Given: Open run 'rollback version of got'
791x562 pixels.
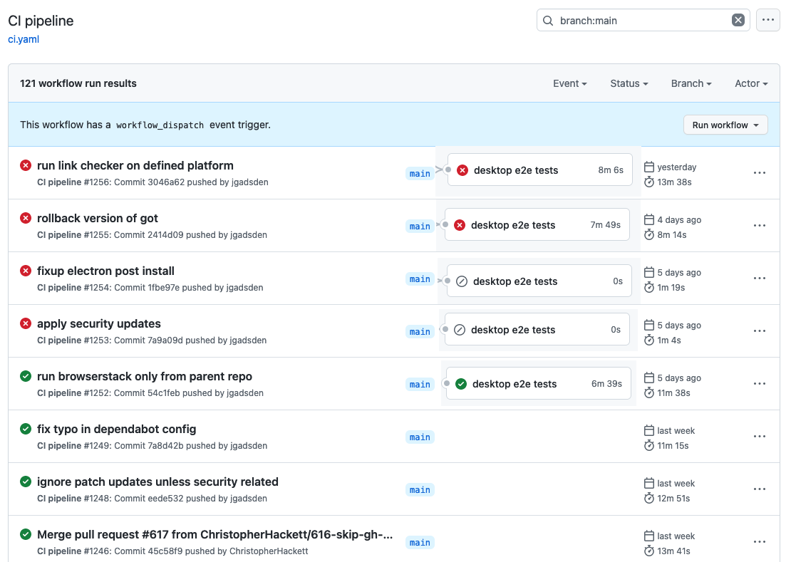Looking at the screenshot, I should pos(98,218).
